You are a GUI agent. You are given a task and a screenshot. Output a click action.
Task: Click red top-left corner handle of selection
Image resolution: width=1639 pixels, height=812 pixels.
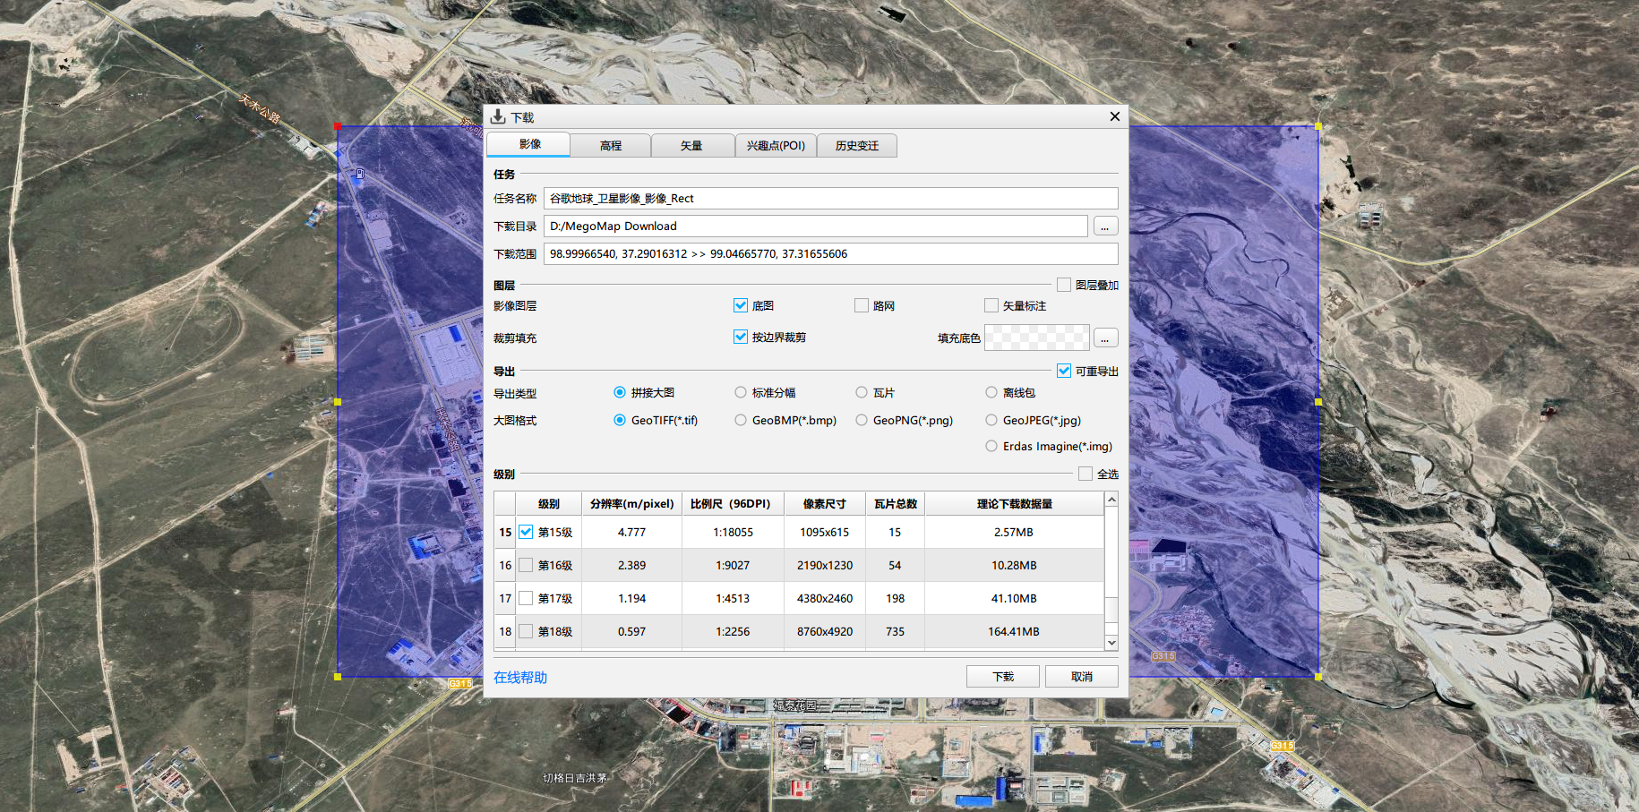[338, 127]
